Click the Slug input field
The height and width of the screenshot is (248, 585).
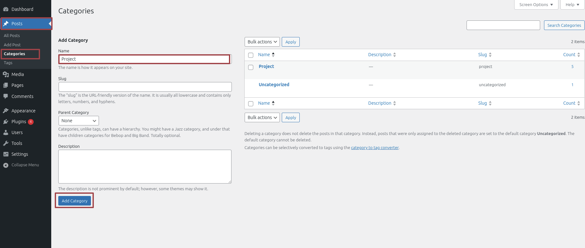[145, 87]
